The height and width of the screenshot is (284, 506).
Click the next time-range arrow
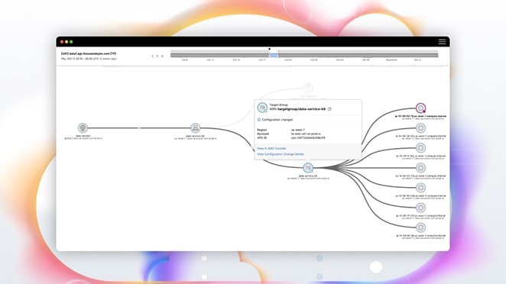point(157,56)
